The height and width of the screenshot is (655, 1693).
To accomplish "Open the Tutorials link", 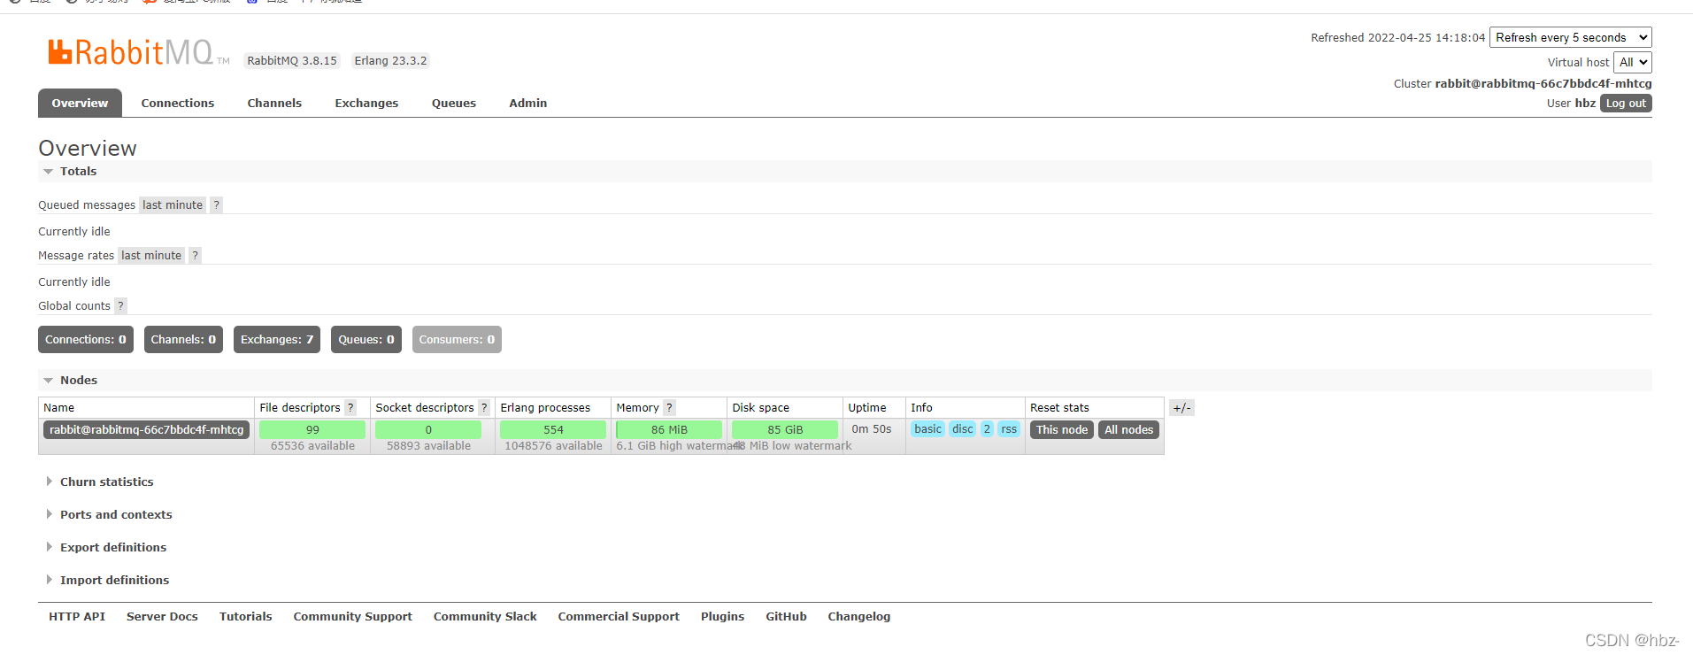I will (246, 617).
